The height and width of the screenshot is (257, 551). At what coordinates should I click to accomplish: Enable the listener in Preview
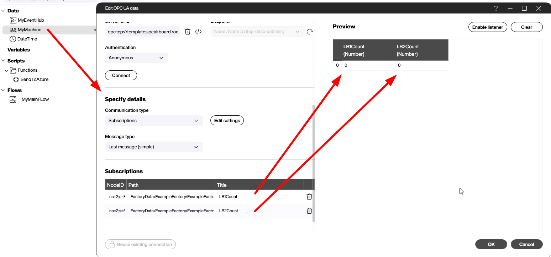point(487,27)
